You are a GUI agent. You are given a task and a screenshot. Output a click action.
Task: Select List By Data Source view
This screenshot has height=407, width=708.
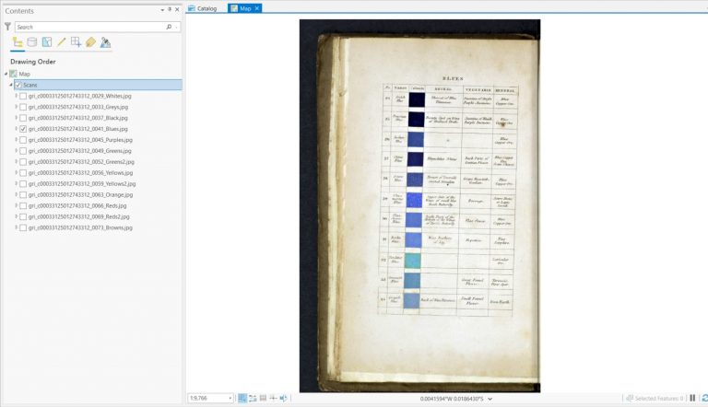[32, 42]
